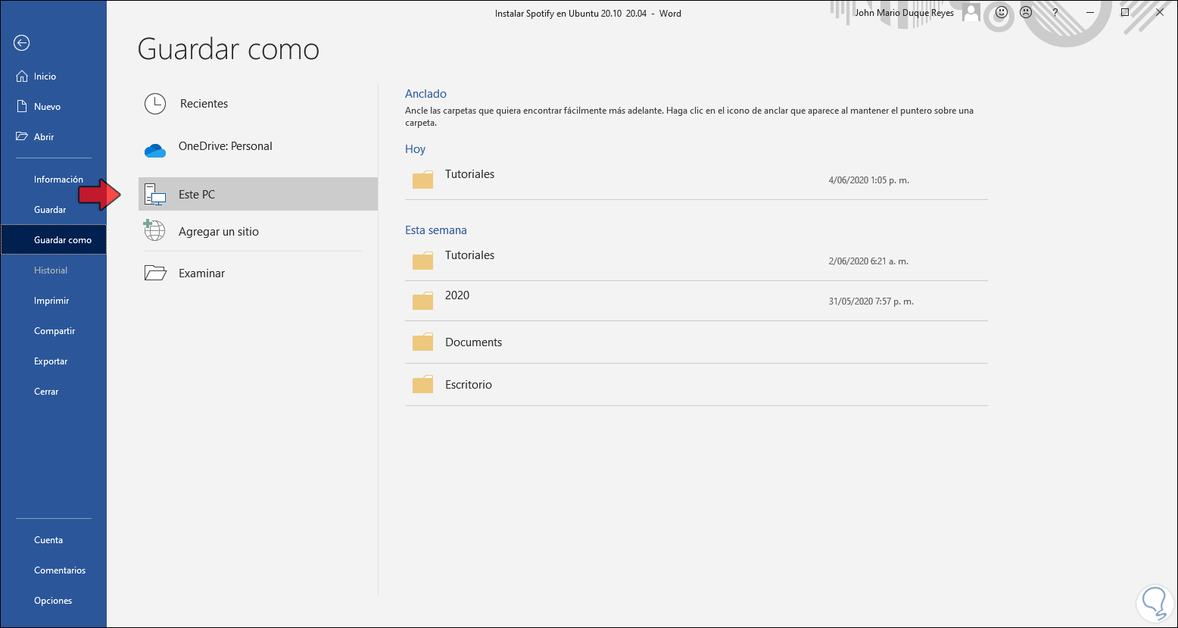The height and width of the screenshot is (628, 1178).
Task: Click the Agregar un sitio globe icon
Action: [154, 230]
